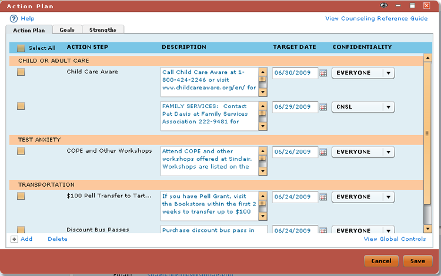Open calendar picker for 06/26/2009 date
Screen dimensions: 441x276
point(323,152)
